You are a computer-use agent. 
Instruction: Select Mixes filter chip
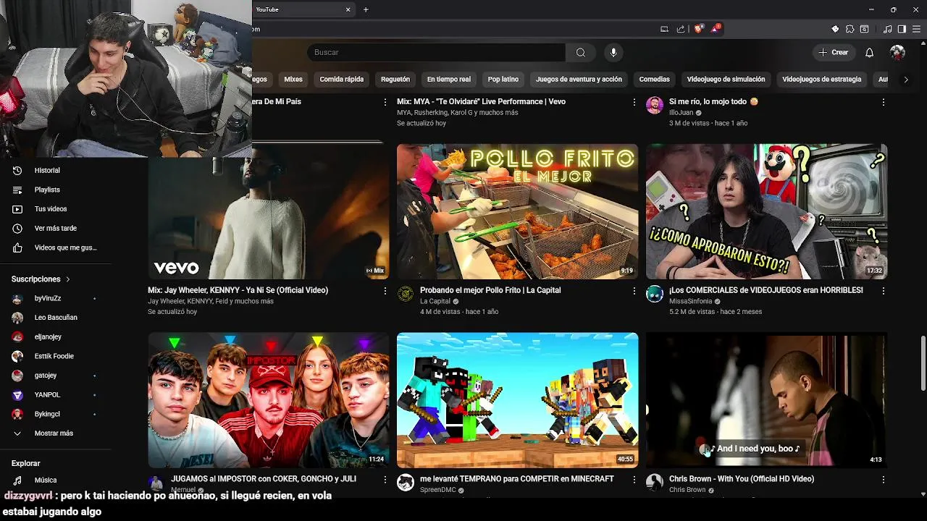click(293, 80)
